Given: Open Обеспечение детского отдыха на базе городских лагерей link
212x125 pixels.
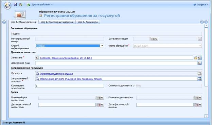Looking at the screenshot, I should tap(71, 79).
